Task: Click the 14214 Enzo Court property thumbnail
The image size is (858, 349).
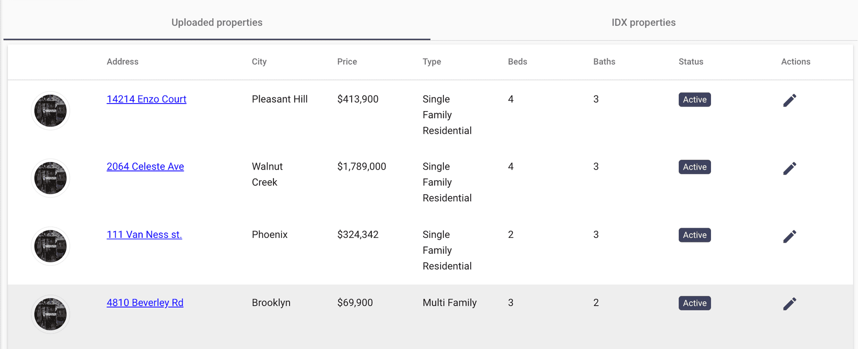Action: 50,111
